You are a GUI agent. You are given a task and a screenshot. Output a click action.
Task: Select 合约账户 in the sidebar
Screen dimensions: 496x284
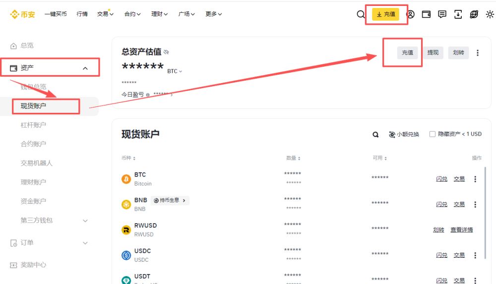point(33,144)
